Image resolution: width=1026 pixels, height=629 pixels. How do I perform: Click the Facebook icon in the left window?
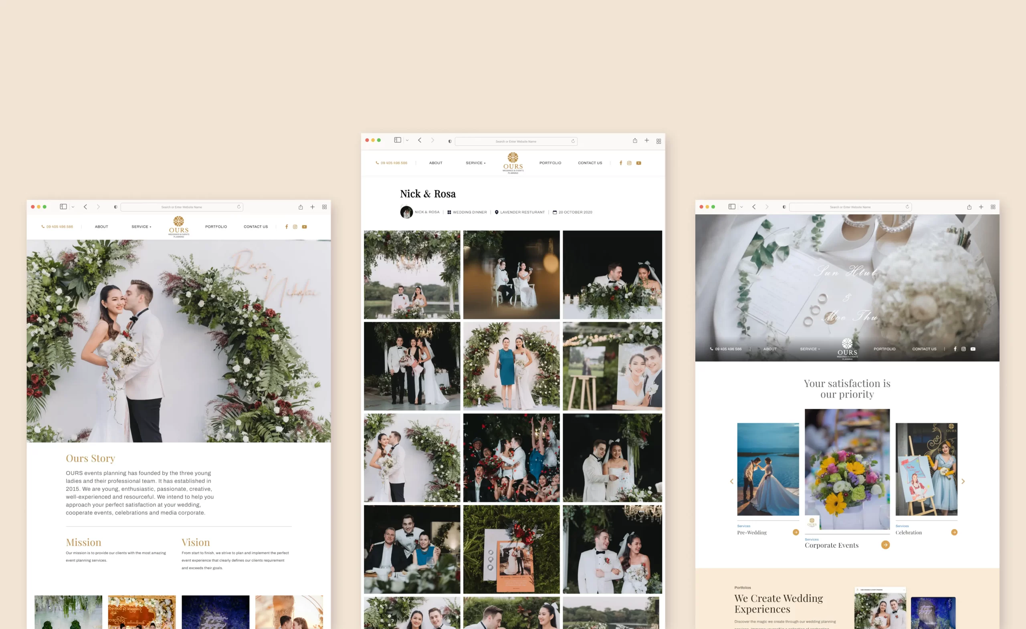(x=287, y=227)
